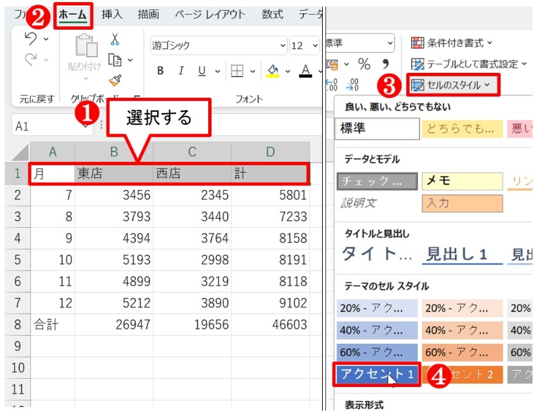This screenshot has width=539, height=414.
Task: Click the Paste clipboard icon
Action: pyautogui.click(x=86, y=45)
